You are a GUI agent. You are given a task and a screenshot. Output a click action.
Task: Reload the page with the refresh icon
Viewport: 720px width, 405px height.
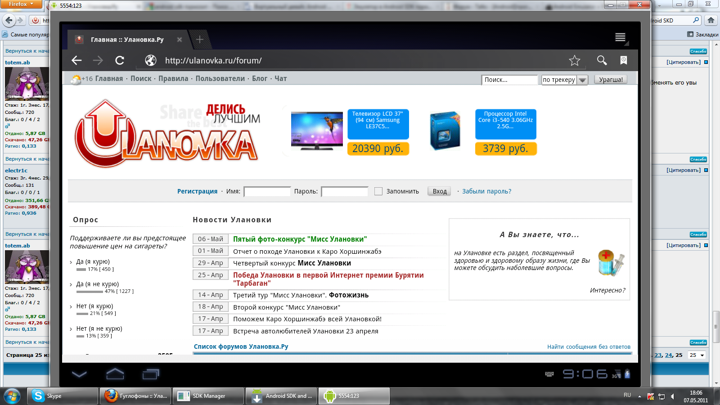(120, 60)
